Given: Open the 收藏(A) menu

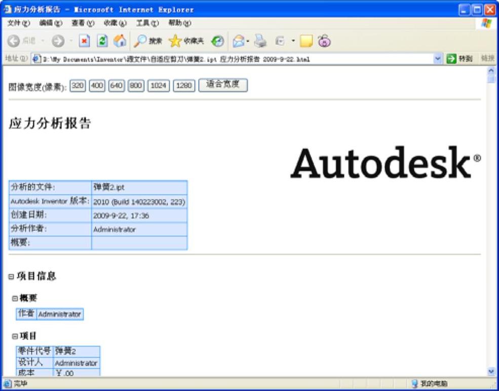Looking at the screenshot, I should click(x=115, y=23).
